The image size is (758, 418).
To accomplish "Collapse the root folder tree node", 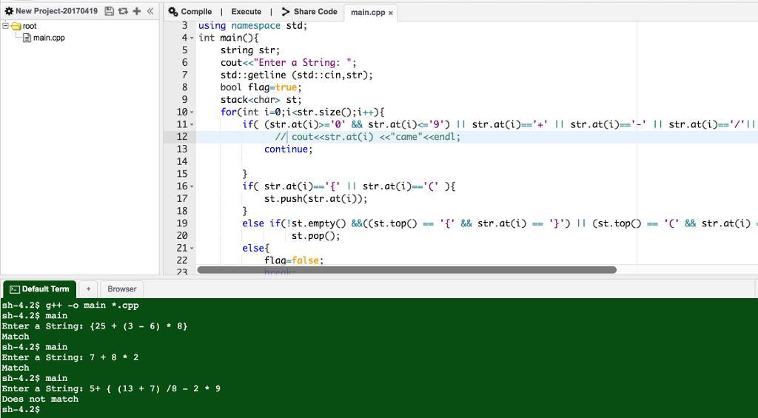I will [5, 26].
